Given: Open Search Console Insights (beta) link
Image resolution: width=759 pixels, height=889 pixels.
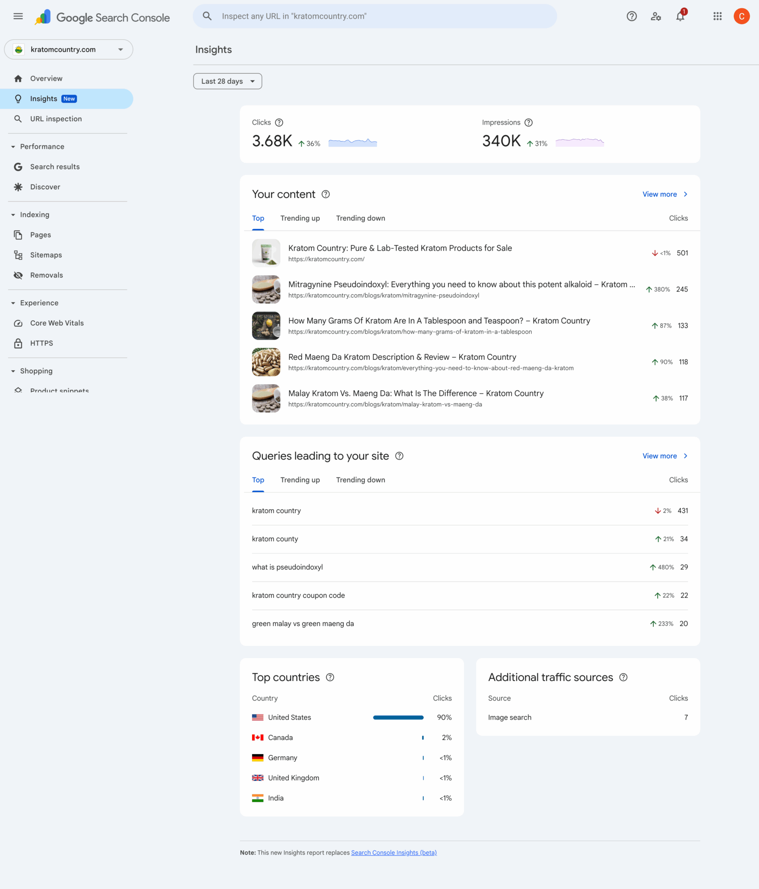Looking at the screenshot, I should (x=394, y=853).
